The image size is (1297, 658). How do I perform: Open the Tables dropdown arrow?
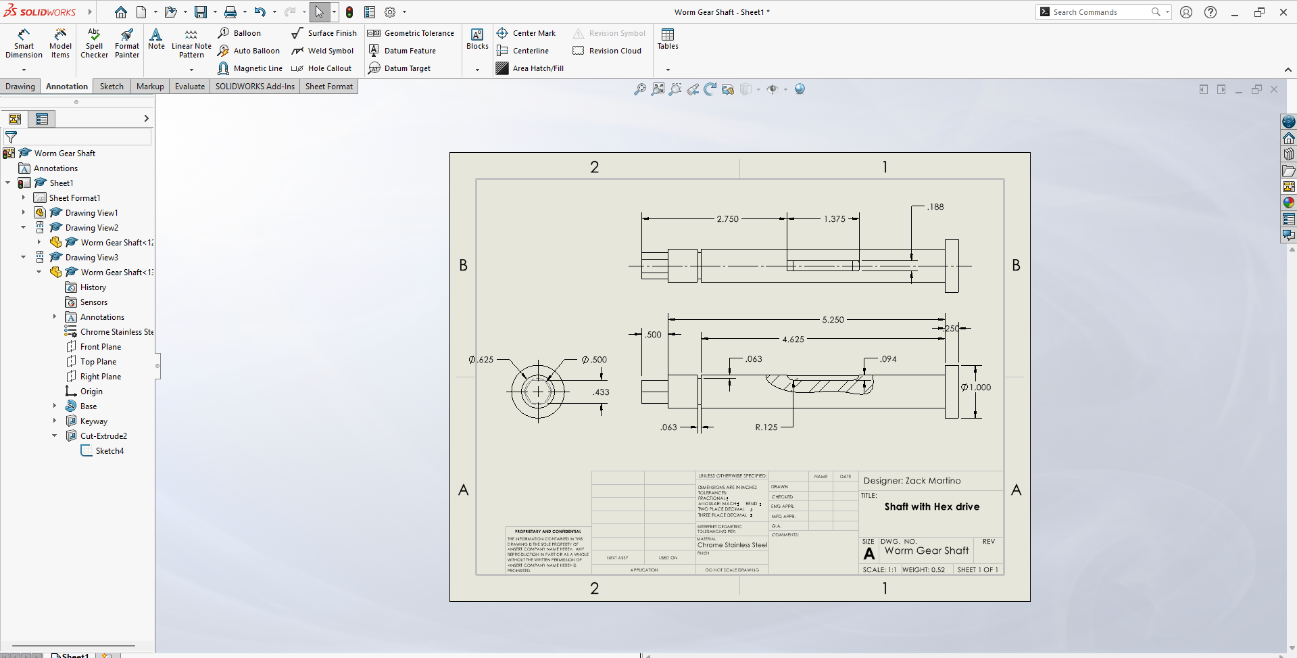click(x=668, y=70)
